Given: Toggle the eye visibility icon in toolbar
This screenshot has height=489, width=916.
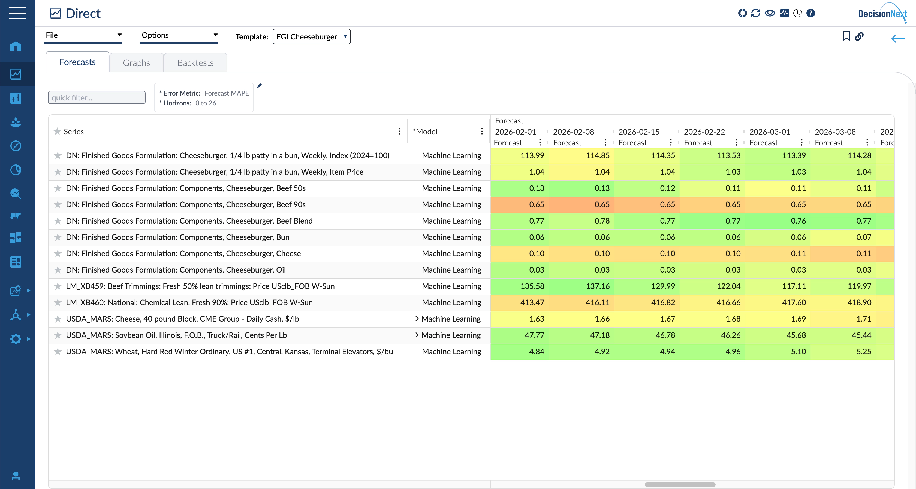Looking at the screenshot, I should [x=770, y=13].
